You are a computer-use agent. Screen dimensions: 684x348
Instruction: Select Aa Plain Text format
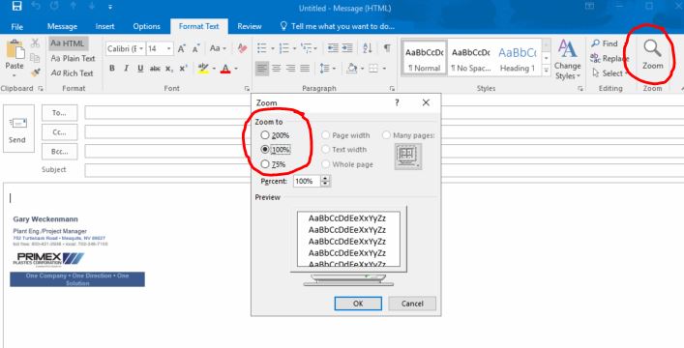73,58
